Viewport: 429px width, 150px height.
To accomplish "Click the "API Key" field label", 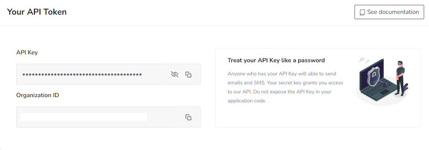I will pyautogui.click(x=27, y=52).
